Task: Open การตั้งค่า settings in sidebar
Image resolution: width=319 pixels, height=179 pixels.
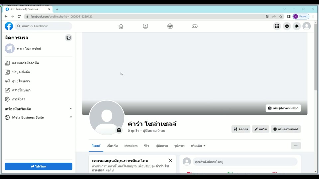Action: 39,99
